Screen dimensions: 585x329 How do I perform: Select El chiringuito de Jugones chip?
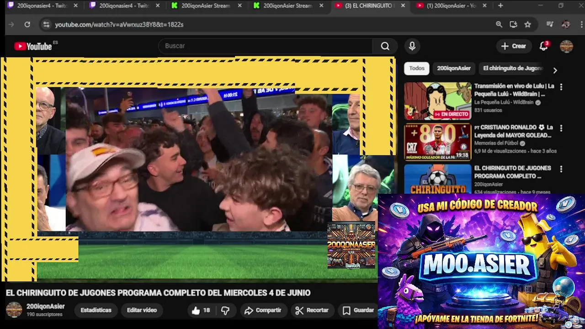click(512, 69)
